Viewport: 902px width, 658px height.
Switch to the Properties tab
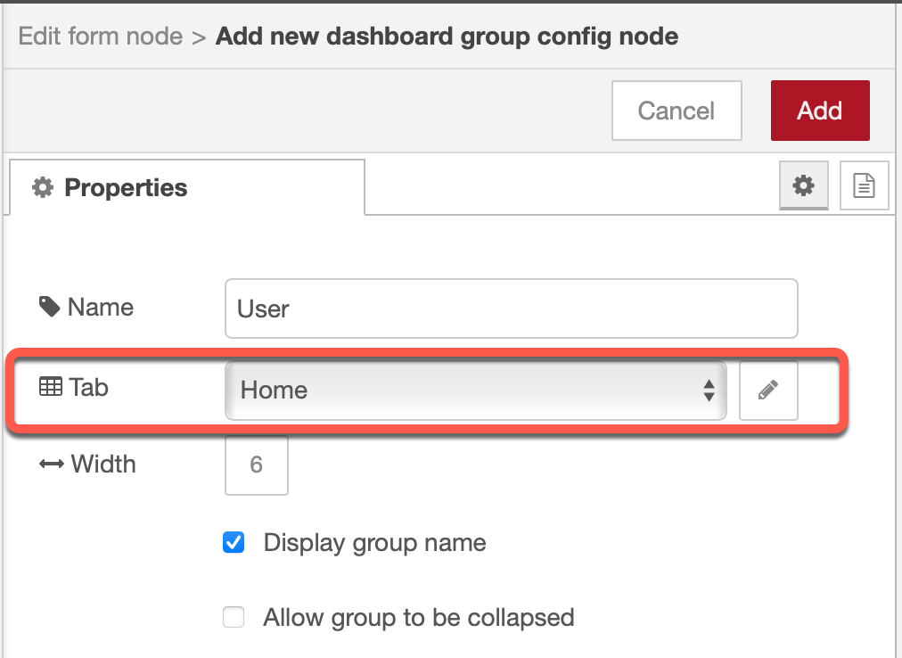(x=187, y=187)
